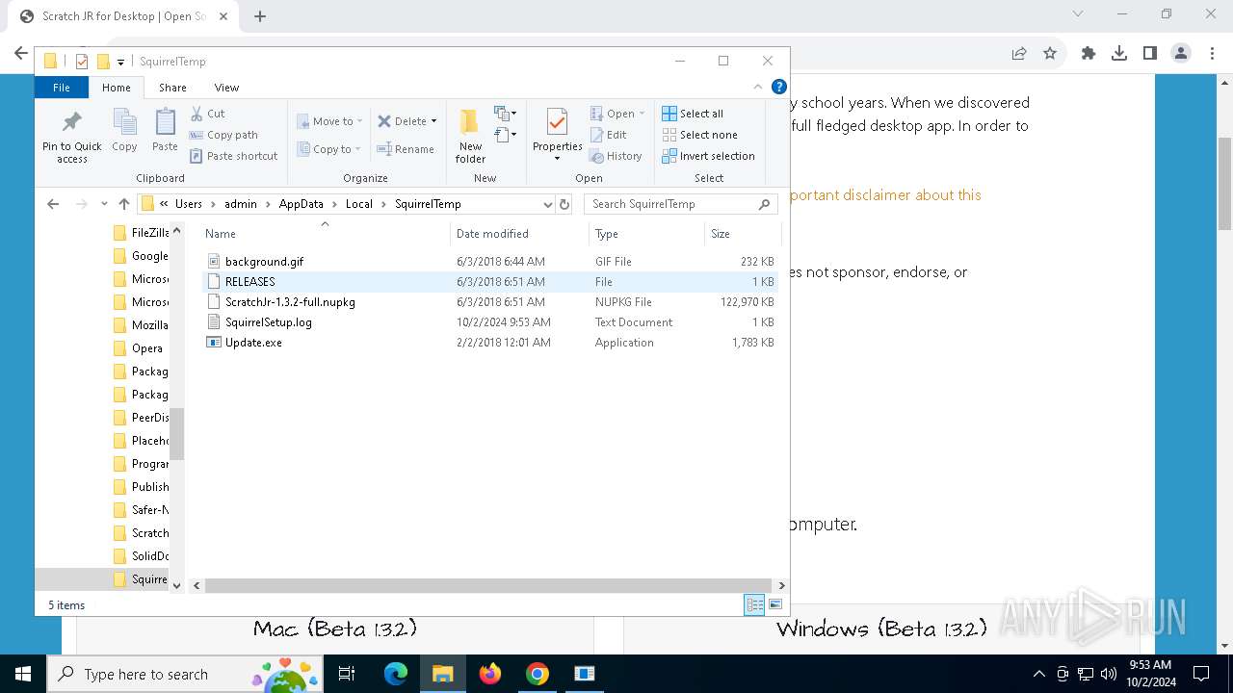
Task: Open Chrome extensions puzzle icon
Action: tap(1089, 54)
